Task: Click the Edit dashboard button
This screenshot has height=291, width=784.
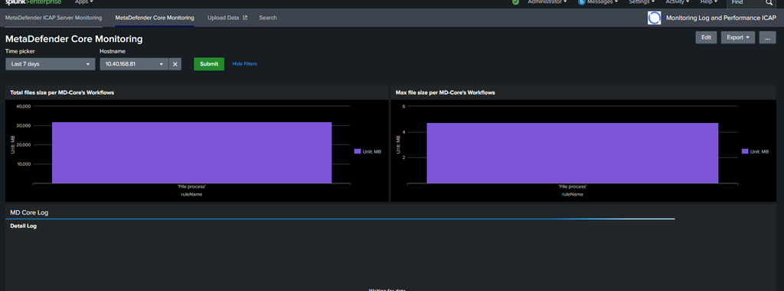Action: [706, 37]
